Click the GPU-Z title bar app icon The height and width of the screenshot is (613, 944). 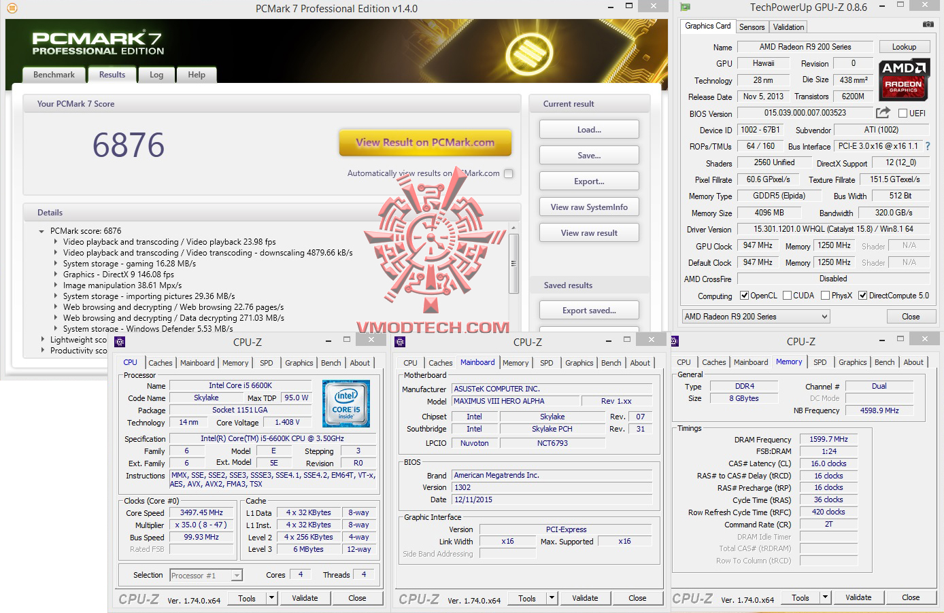[686, 7]
